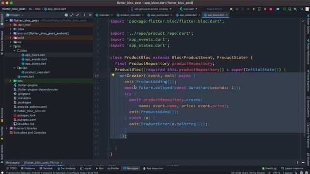The height and width of the screenshot is (174, 310).
Task: Open the main.dart run configuration dropdown
Action: click(188, 9)
